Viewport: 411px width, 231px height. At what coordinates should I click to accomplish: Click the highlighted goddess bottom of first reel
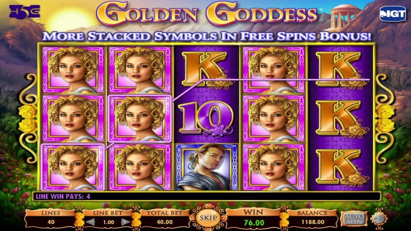pyautogui.click(x=73, y=167)
